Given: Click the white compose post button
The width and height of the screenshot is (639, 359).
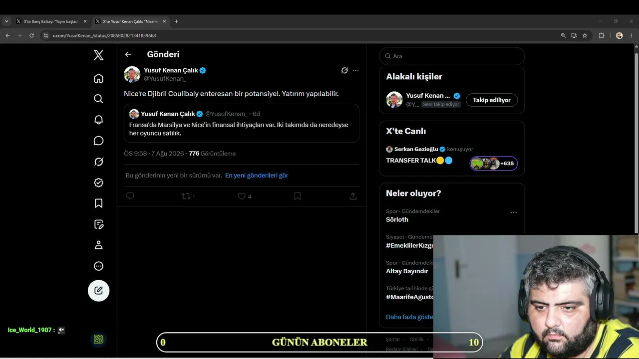Looking at the screenshot, I should pos(99,291).
